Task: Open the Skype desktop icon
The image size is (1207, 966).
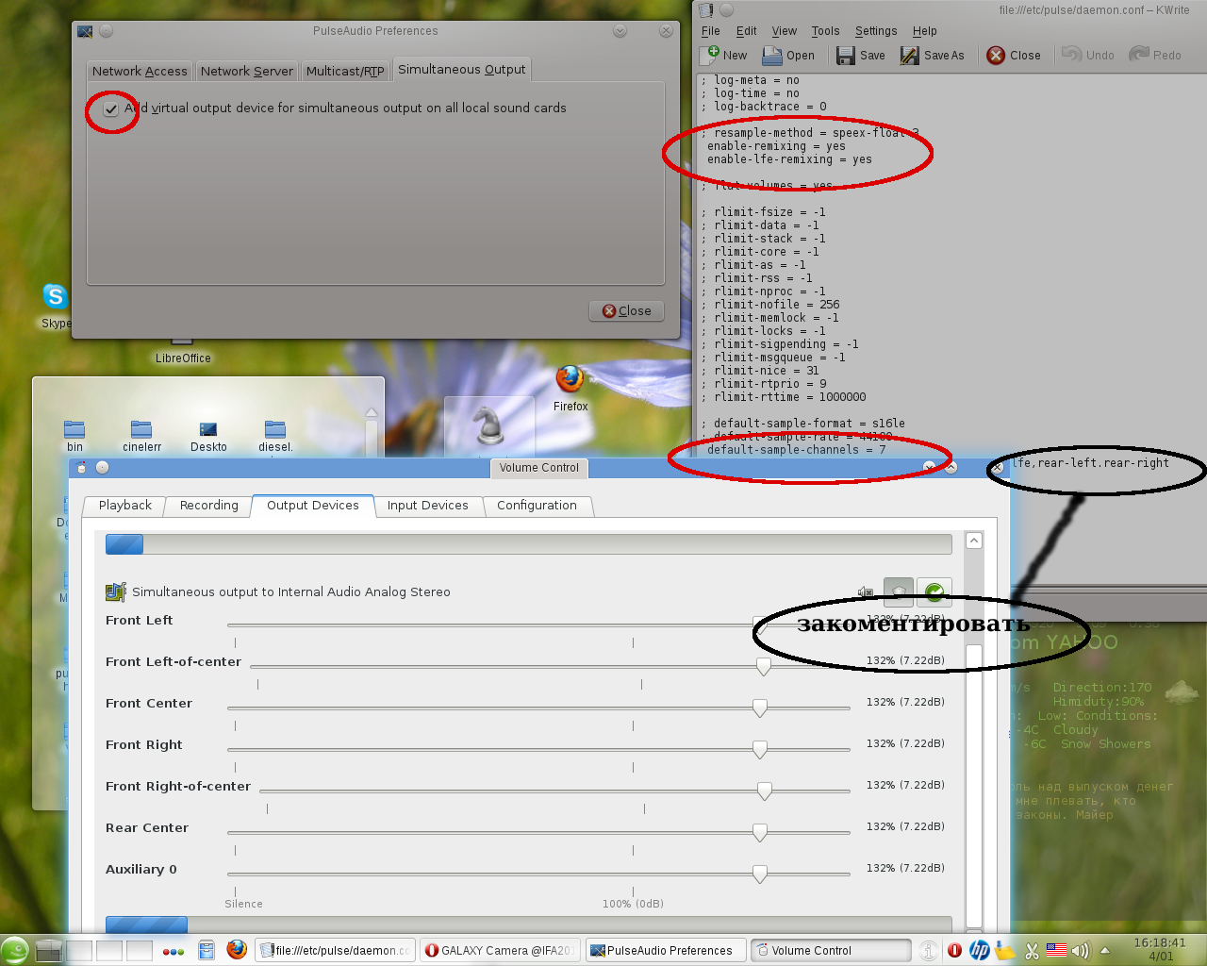Action: point(56,304)
